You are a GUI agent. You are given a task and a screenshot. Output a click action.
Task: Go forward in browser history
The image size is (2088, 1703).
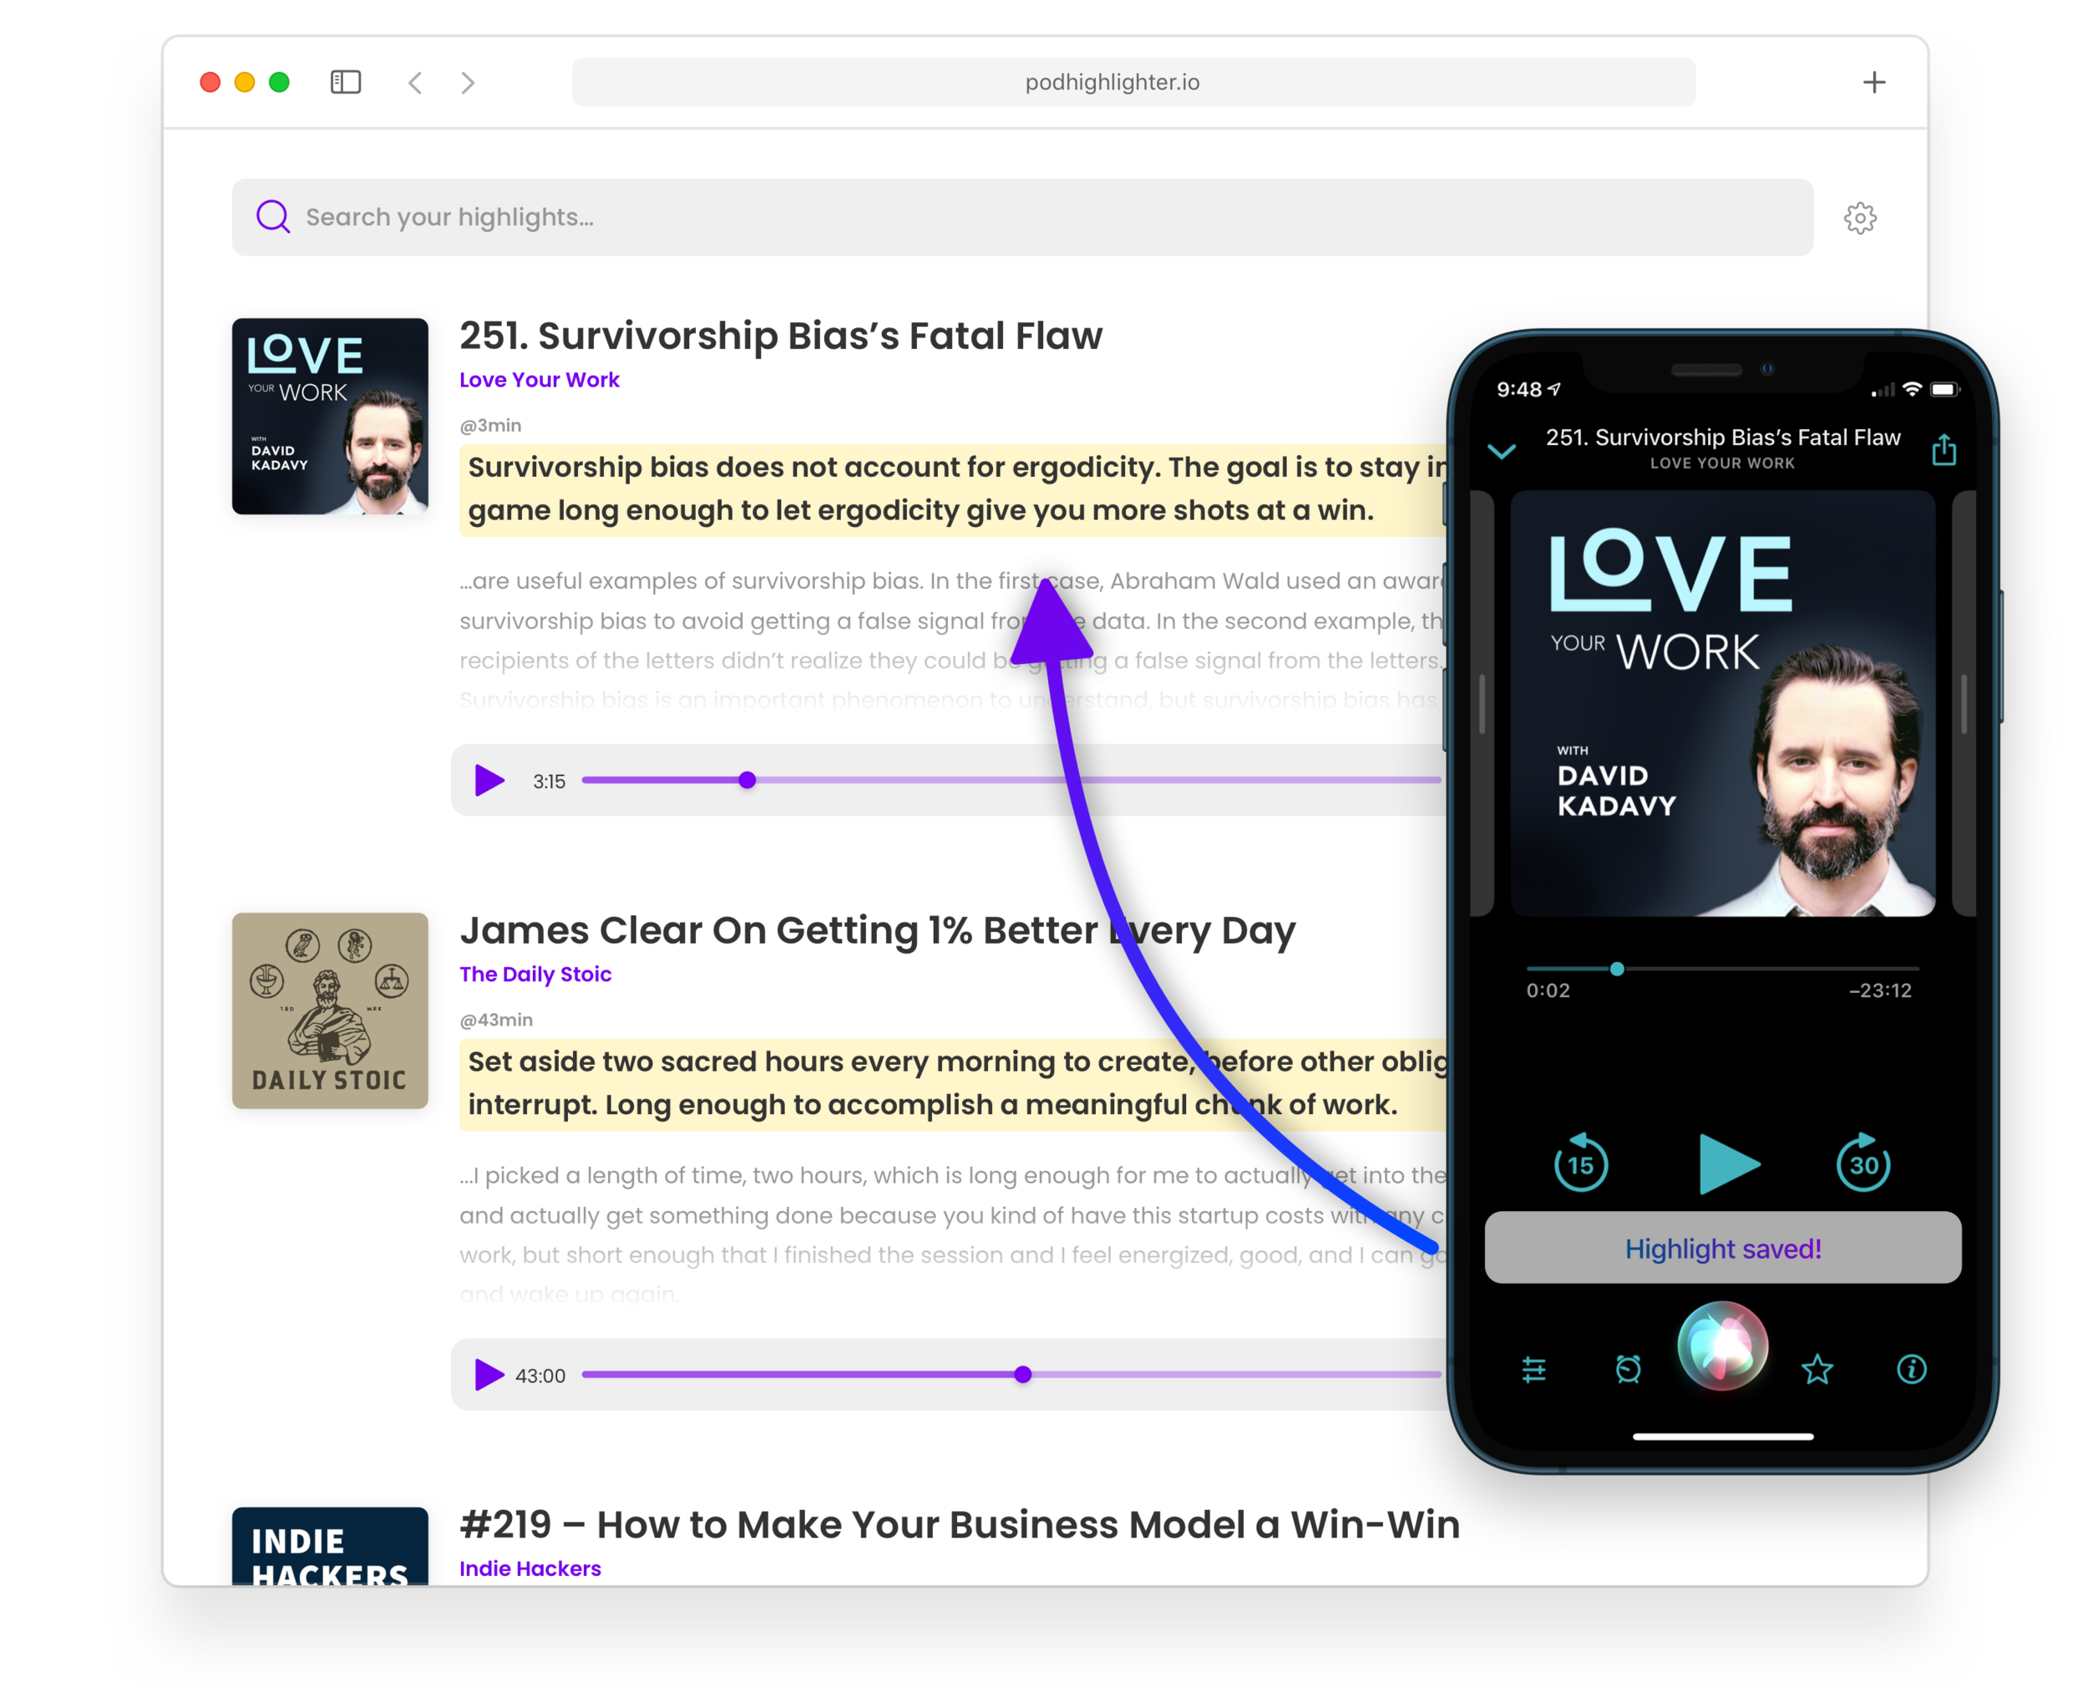pos(468,83)
